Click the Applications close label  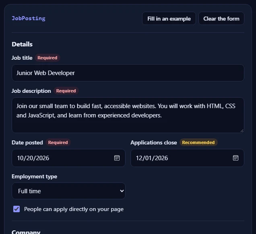[x=154, y=142]
